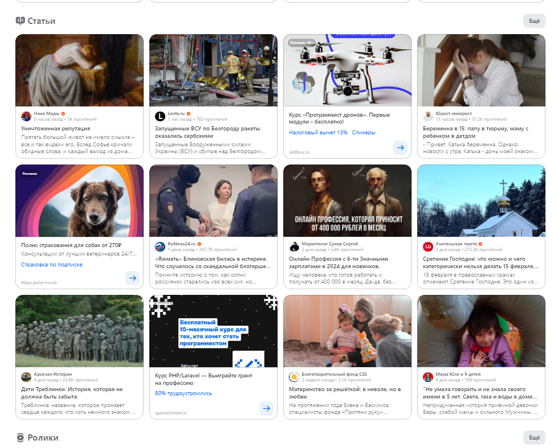
Task: Open article Онлайн Профессия с 6-ти Значными зарплатами
Action: tap(338, 262)
